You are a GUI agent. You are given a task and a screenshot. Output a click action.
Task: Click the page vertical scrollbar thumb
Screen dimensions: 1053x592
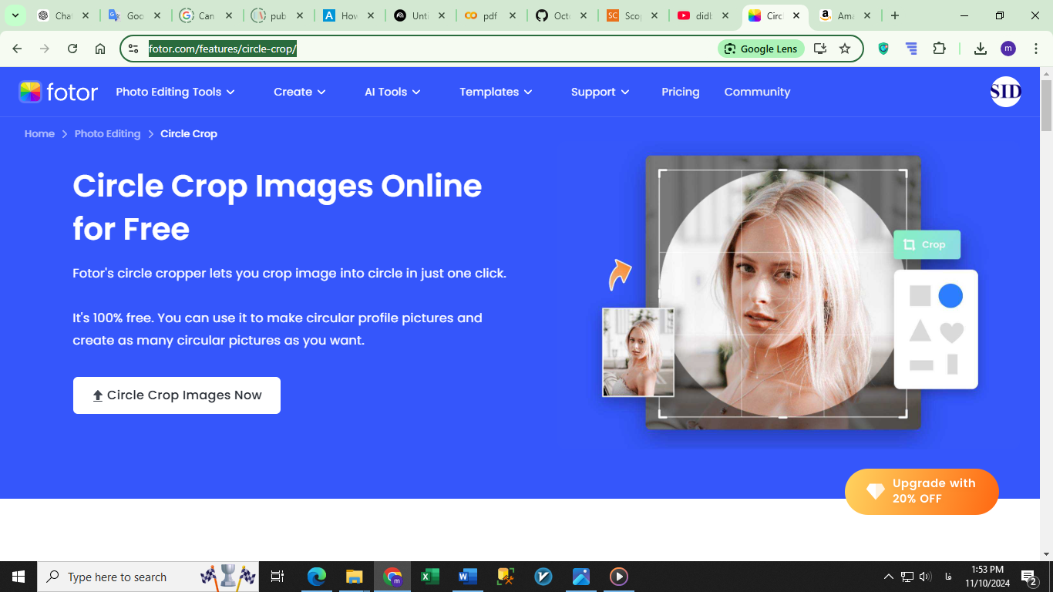[1046, 106]
